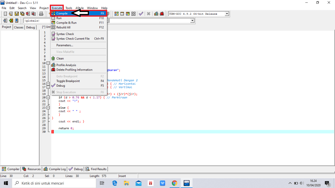This screenshot has width=335, height=188.
Task: Switch to the Classes tab
Action: pos(19,27)
